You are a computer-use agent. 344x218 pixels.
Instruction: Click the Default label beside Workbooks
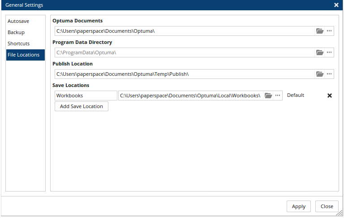tap(296, 95)
